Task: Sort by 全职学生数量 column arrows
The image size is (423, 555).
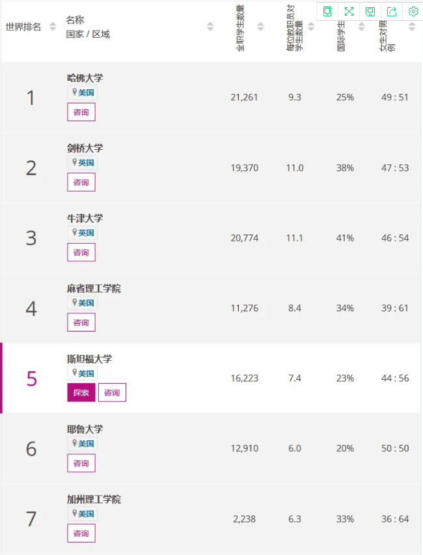Action: 260,27
